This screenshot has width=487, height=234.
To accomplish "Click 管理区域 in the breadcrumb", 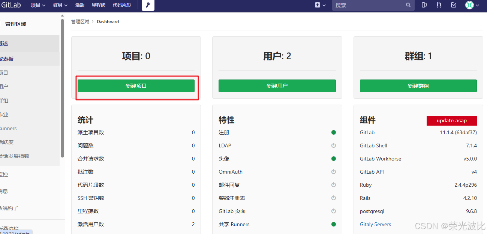I will coord(80,22).
